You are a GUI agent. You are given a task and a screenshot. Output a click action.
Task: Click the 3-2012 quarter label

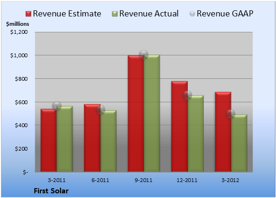tap(230, 180)
